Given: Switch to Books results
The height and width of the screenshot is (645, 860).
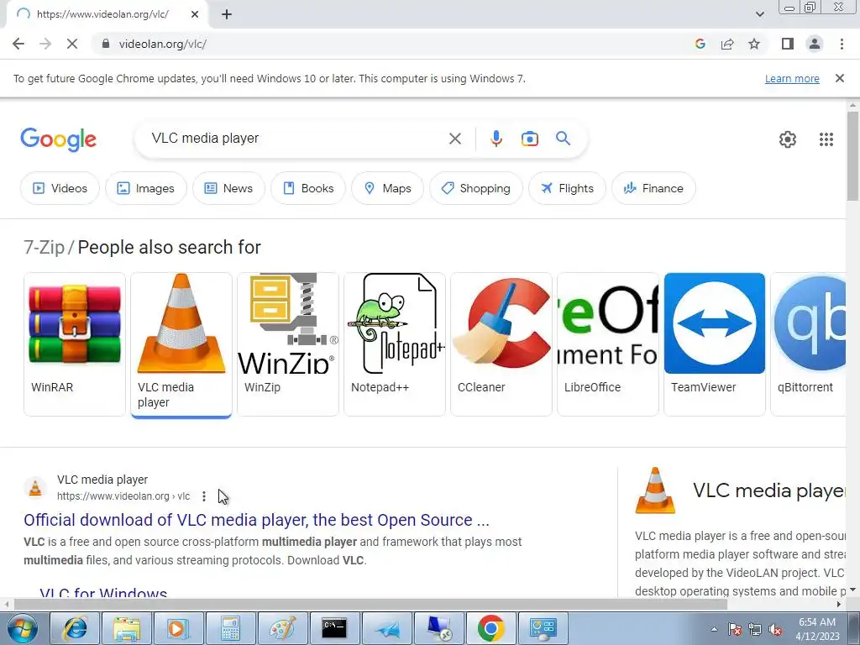Looking at the screenshot, I should pyautogui.click(x=308, y=188).
